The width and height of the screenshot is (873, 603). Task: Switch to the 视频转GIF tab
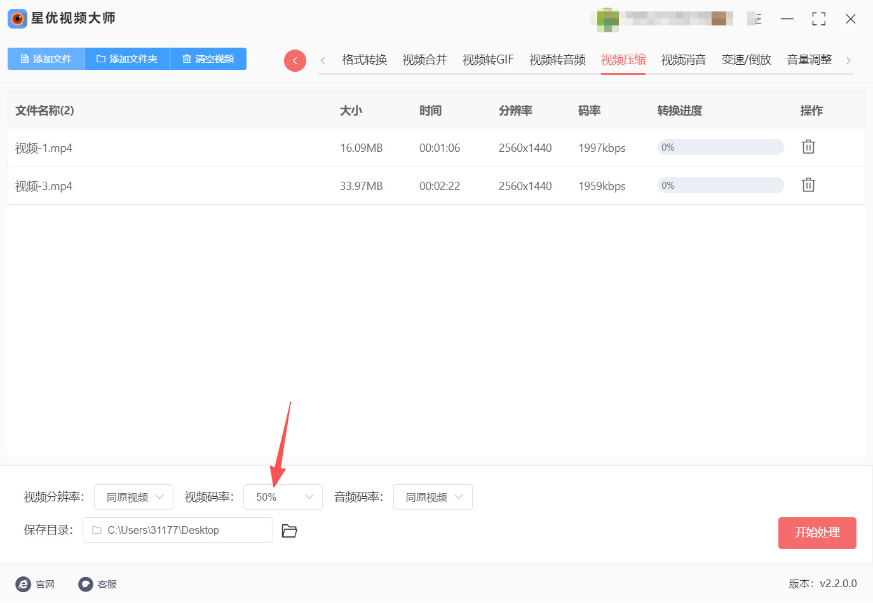(x=488, y=60)
